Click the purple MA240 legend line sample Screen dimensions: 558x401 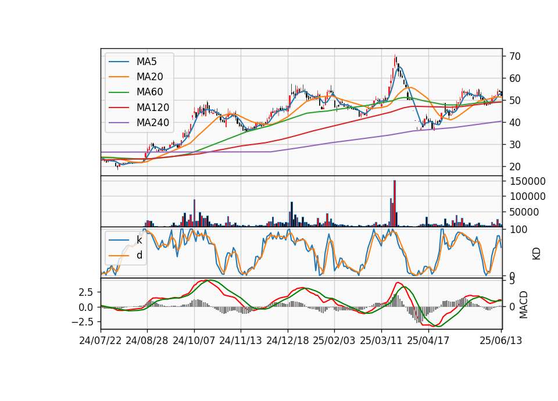coord(119,123)
